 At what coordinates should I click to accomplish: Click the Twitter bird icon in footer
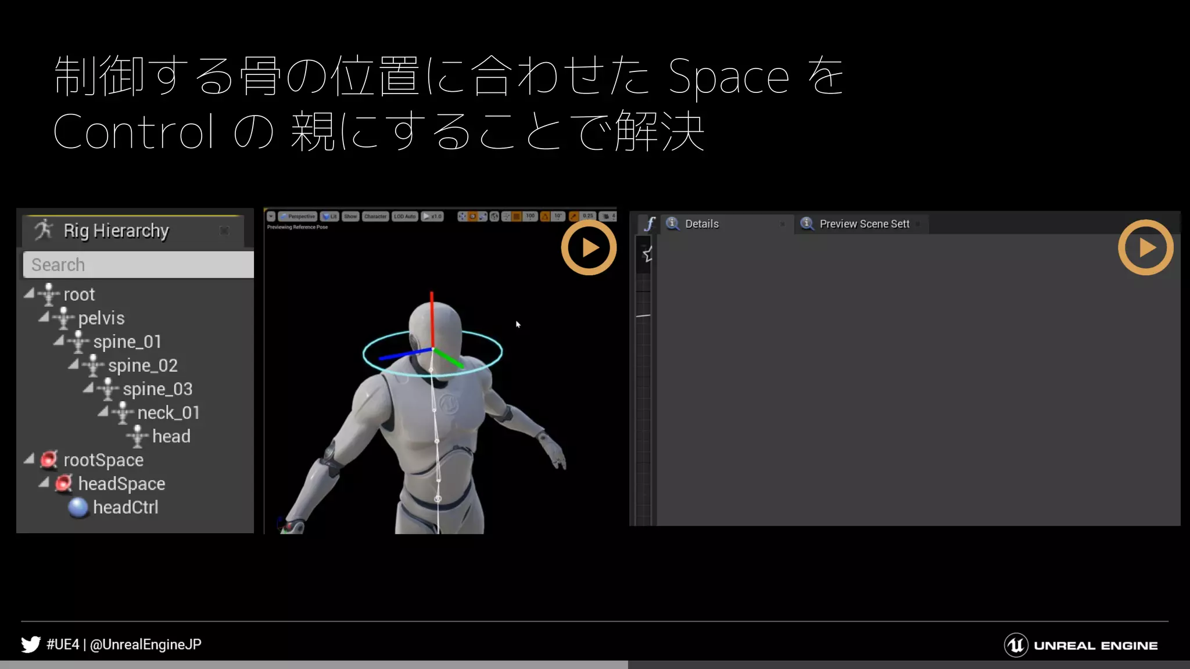coord(31,645)
